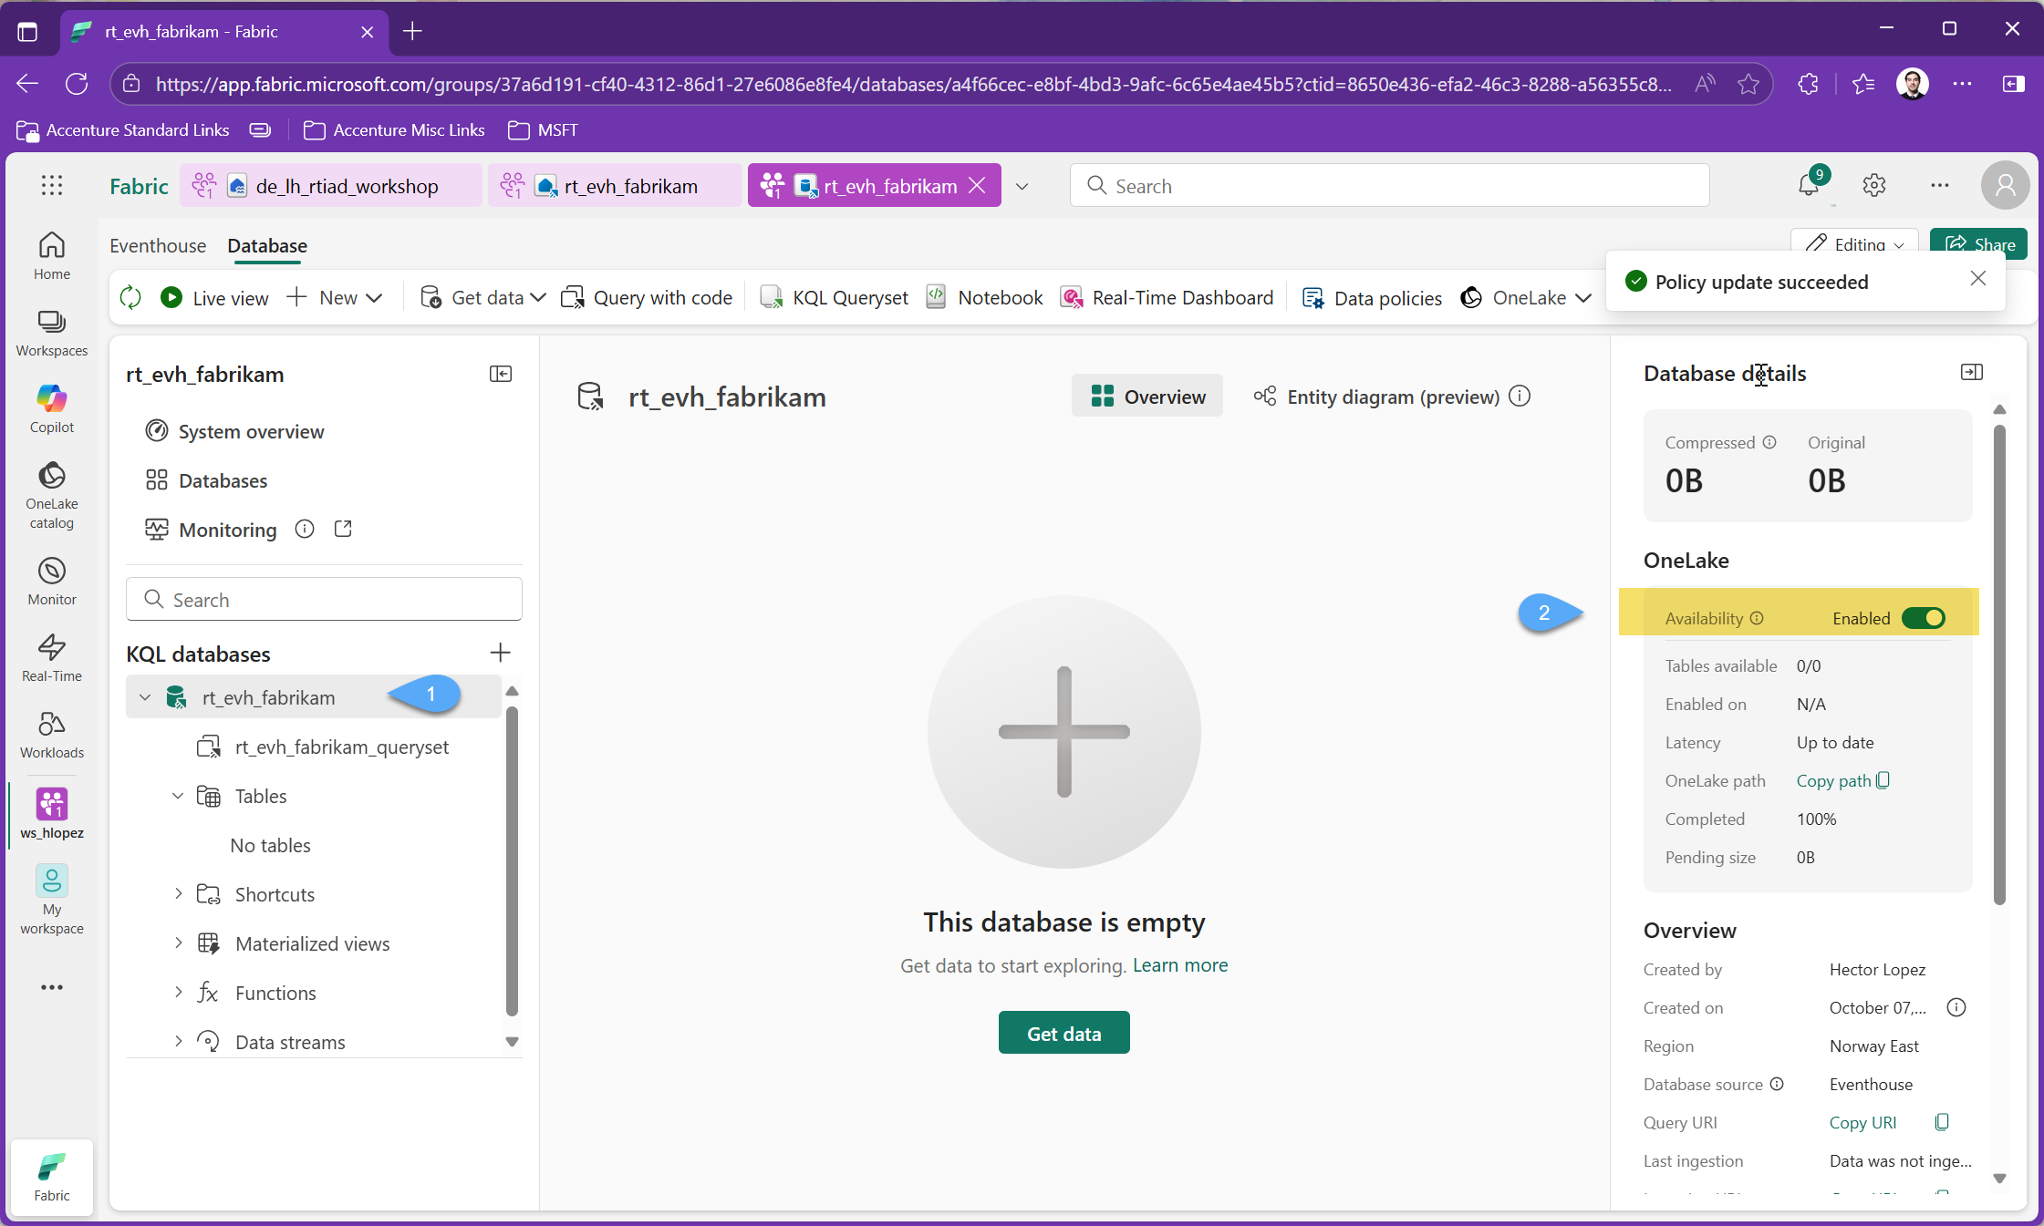Screen dimensions: 2044x1226
Task: Open the notifications bell icon
Action: click(1808, 186)
